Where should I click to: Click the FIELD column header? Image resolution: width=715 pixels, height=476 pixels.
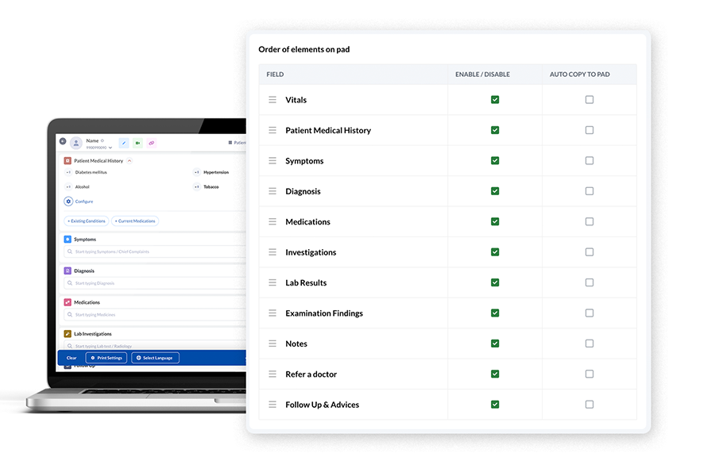[x=275, y=75]
